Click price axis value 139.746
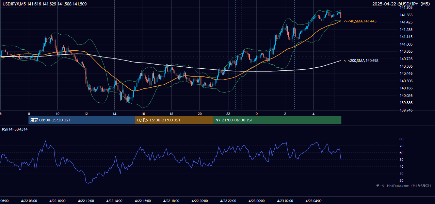Image resolution: width=435 pixels, height=204 pixels. tap(406, 110)
